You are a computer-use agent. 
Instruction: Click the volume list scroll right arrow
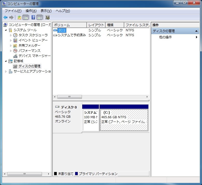click(147, 97)
